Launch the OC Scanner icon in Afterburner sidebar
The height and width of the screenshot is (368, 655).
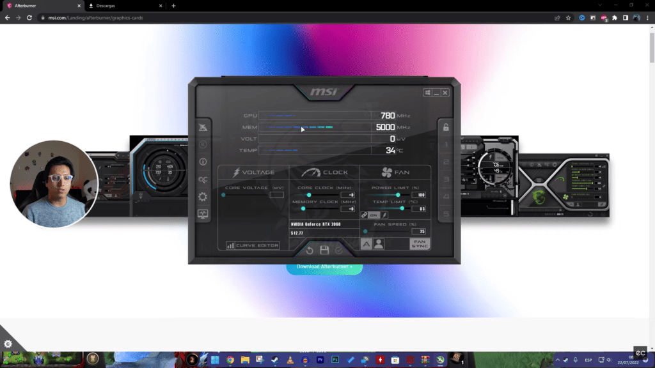coord(203,180)
